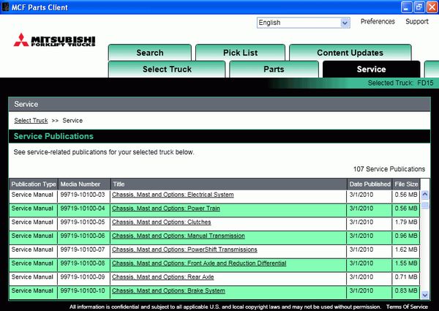Image resolution: width=439 pixels, height=311 pixels.
Task: Go to the Select Truck tab
Action: [167, 69]
